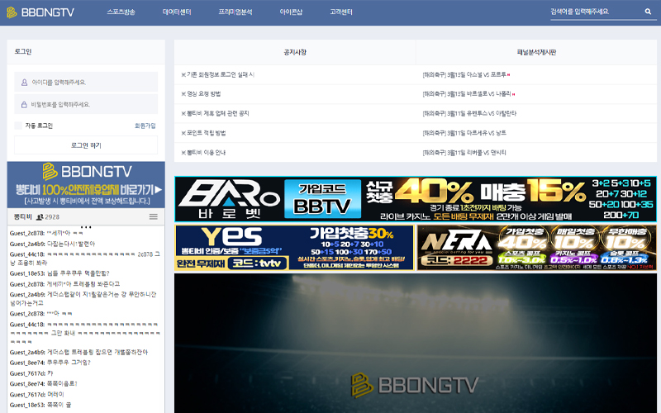Click the user icon in ID field
Viewport: 661px width, 413px height.
(24, 82)
